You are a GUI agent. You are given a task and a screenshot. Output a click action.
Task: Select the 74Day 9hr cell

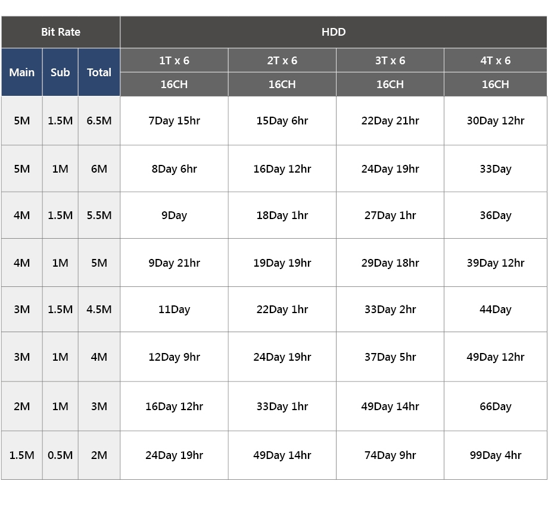click(390, 455)
